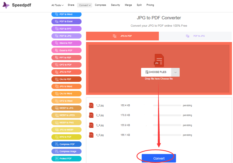Screen dimensions: 233x163
Task: Click the OFD to Word icon
Action: coord(57,101)
